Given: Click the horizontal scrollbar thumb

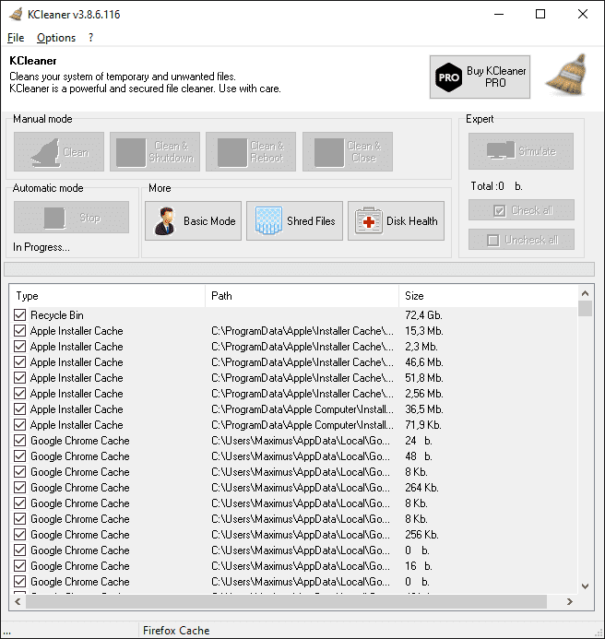Looking at the screenshot, I should pyautogui.click(x=286, y=601).
